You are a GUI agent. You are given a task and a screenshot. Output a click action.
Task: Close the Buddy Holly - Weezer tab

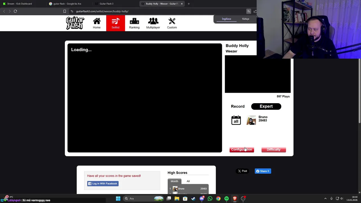point(182,4)
